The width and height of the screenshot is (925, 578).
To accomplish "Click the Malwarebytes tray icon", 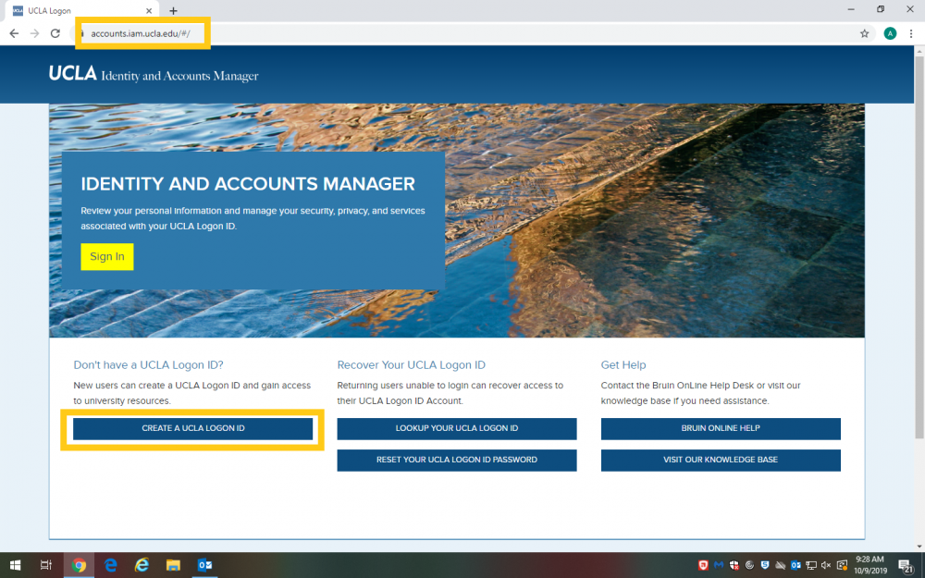I will 718,565.
